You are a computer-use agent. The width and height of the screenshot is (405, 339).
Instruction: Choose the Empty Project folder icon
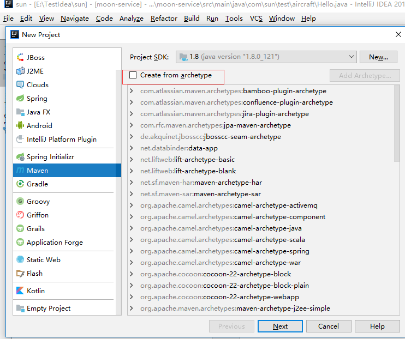tap(20, 308)
